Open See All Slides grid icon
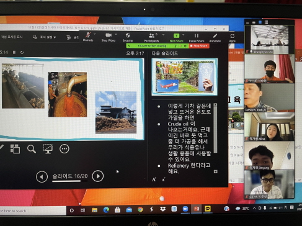Viewport: 302px width, 226px height. pyautogui.click(x=15, y=149)
